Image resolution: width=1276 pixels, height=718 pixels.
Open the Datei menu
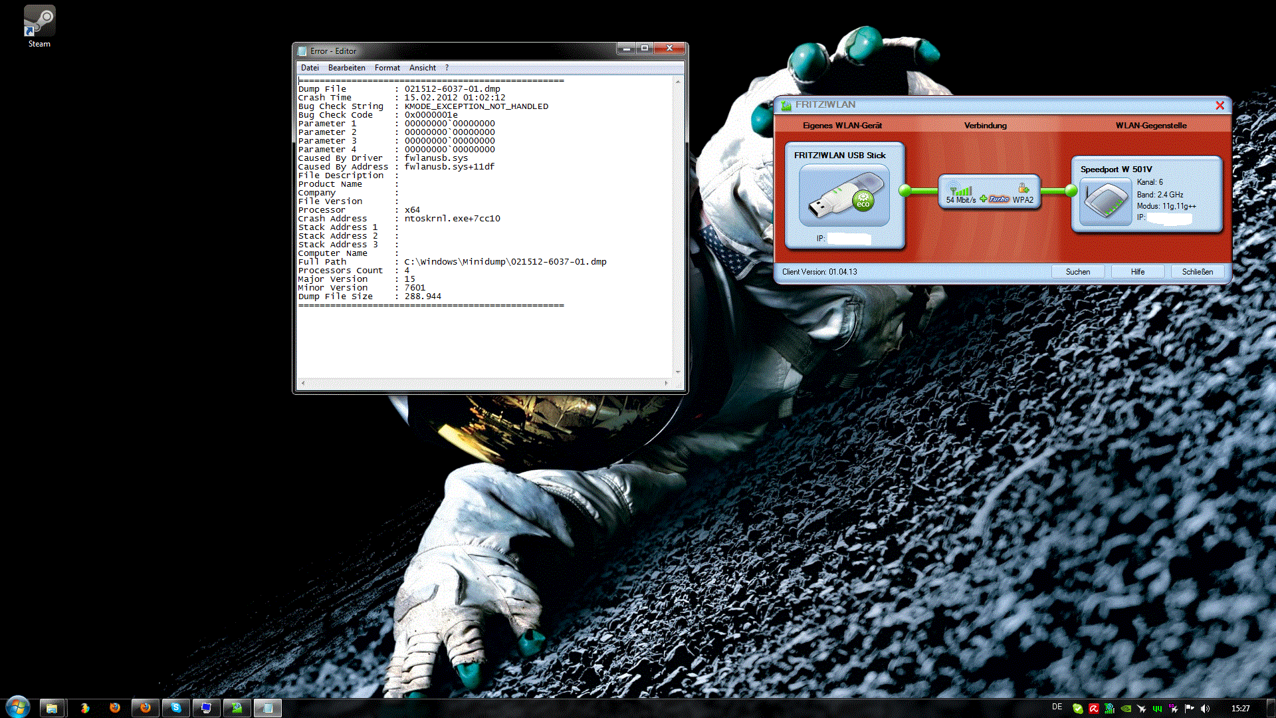pyautogui.click(x=310, y=68)
